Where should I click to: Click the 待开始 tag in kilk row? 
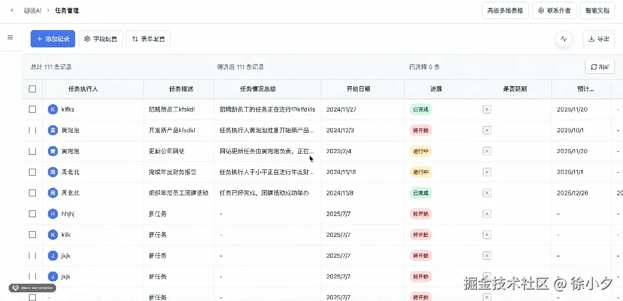coord(420,235)
